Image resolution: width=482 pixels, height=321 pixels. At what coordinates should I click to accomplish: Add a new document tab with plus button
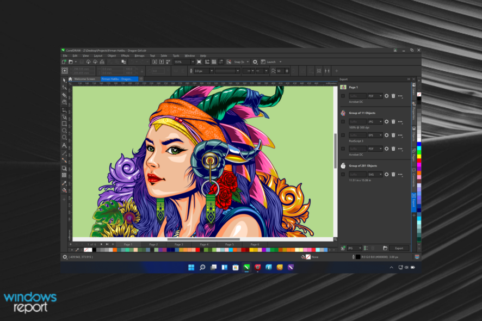coord(141,79)
